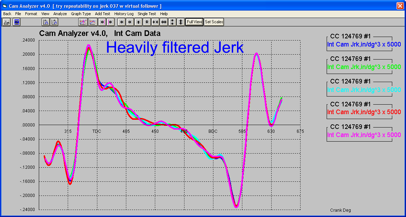Click the 'Heavily filtered Jerk' graph title
This screenshot has width=406, height=217.
tap(175, 48)
